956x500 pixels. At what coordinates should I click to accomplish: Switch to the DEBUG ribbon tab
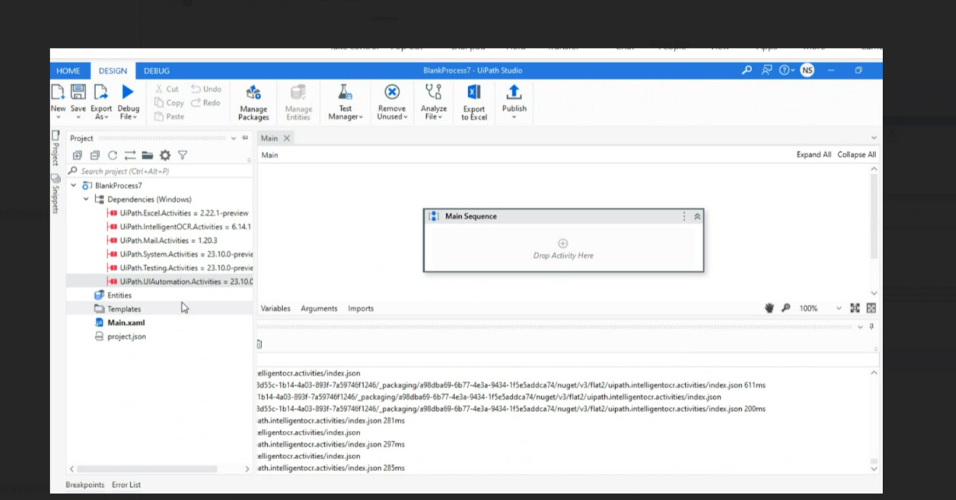[x=156, y=70]
